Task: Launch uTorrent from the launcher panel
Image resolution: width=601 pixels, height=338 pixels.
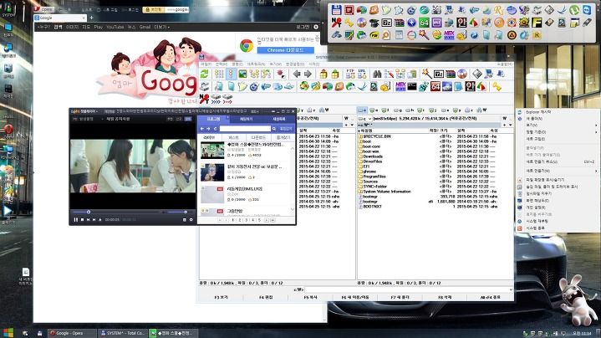Action: click(x=574, y=10)
